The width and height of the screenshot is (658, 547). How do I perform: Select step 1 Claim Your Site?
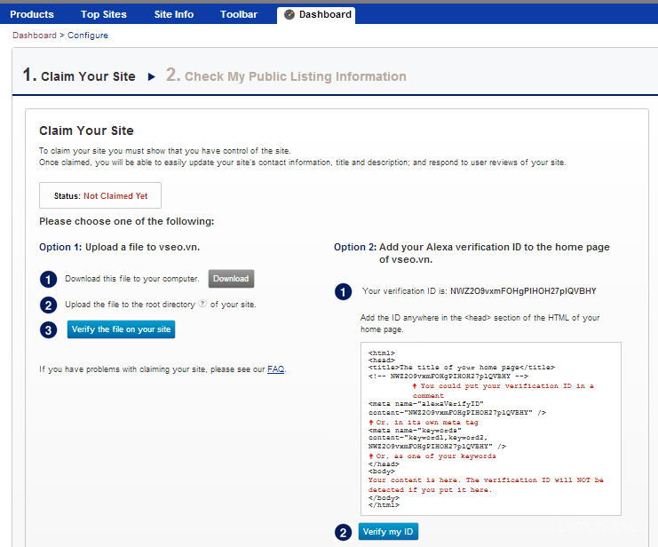pos(79,75)
